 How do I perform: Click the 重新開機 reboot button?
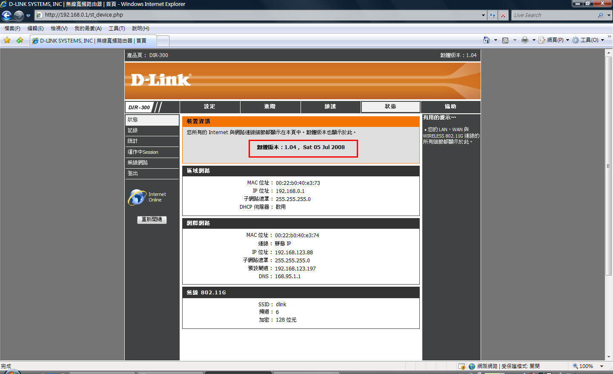[x=152, y=219]
